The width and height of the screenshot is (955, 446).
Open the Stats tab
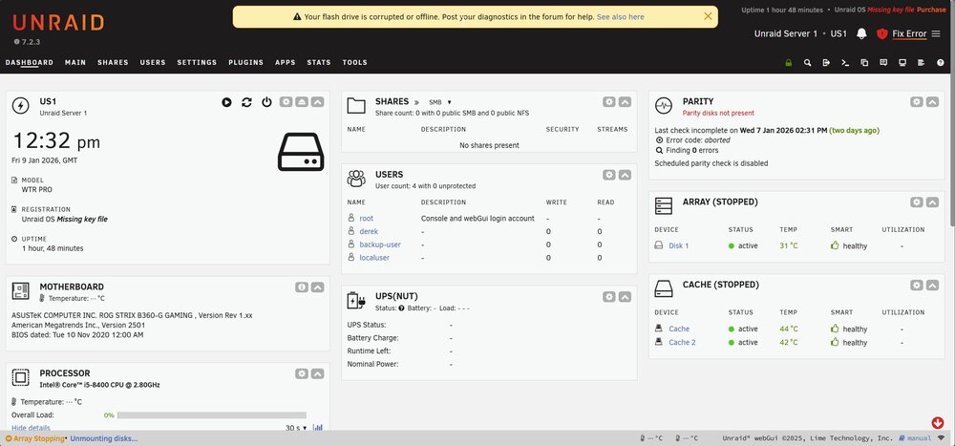tap(319, 62)
